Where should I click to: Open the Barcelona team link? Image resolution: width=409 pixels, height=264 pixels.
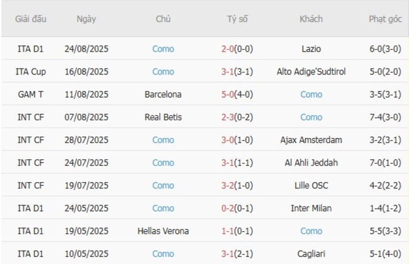click(x=163, y=95)
